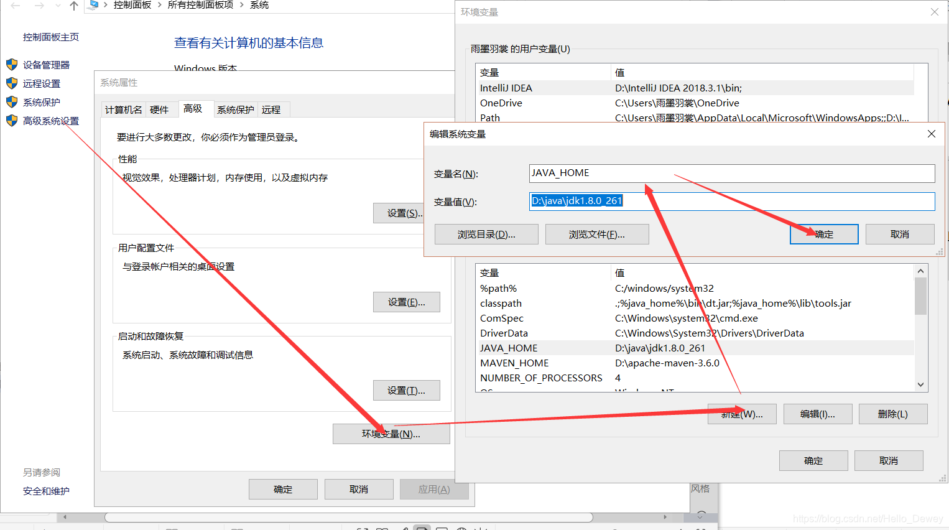Click 编辑(I) system variable button
This screenshot has width=949, height=530.
pyautogui.click(x=818, y=414)
